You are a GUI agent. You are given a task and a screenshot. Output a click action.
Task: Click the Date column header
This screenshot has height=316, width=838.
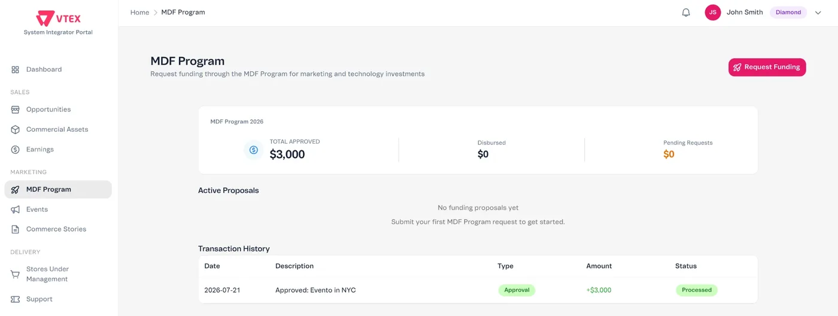212,266
